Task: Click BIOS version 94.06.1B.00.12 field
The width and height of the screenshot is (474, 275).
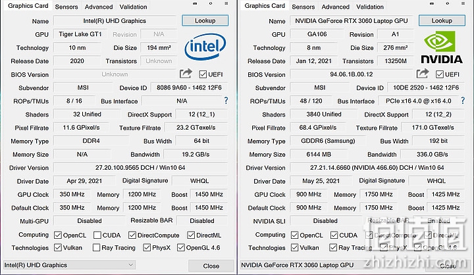Action: (x=352, y=74)
